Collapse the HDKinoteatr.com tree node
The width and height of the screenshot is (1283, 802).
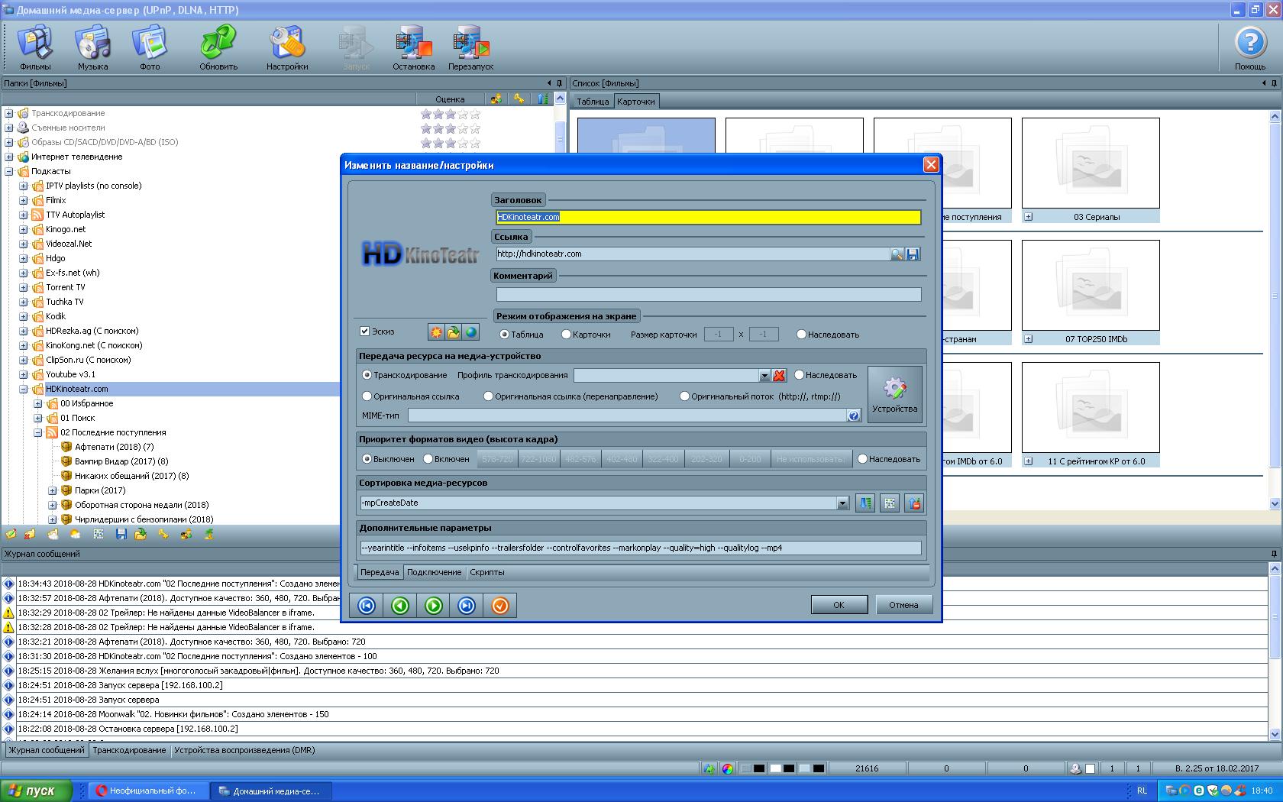point(24,389)
